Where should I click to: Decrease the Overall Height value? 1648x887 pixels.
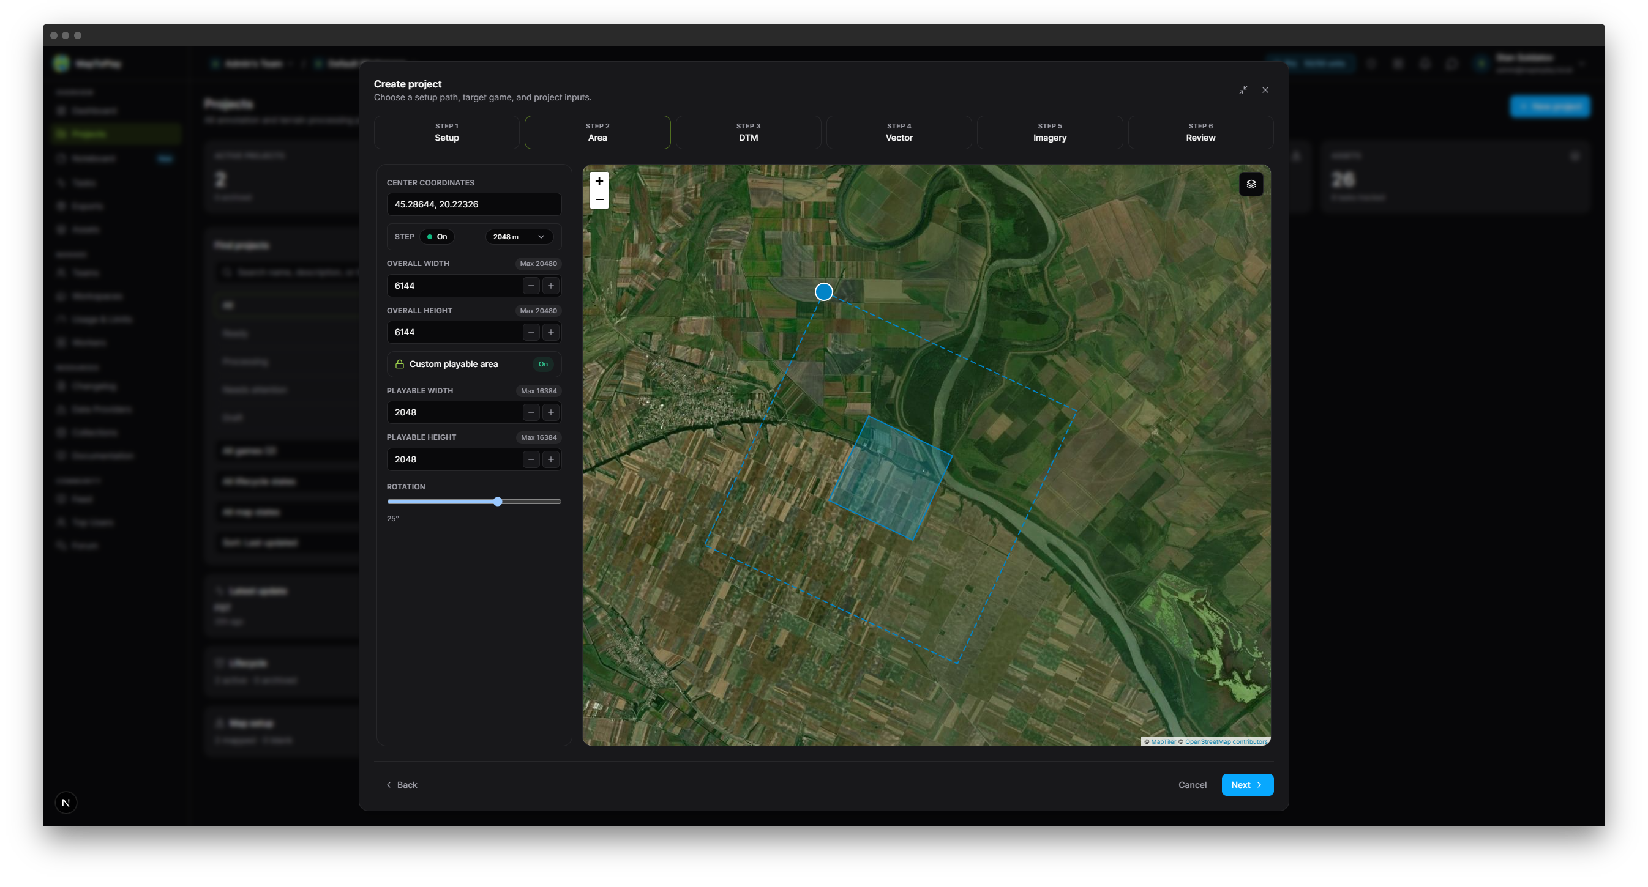pyautogui.click(x=531, y=332)
